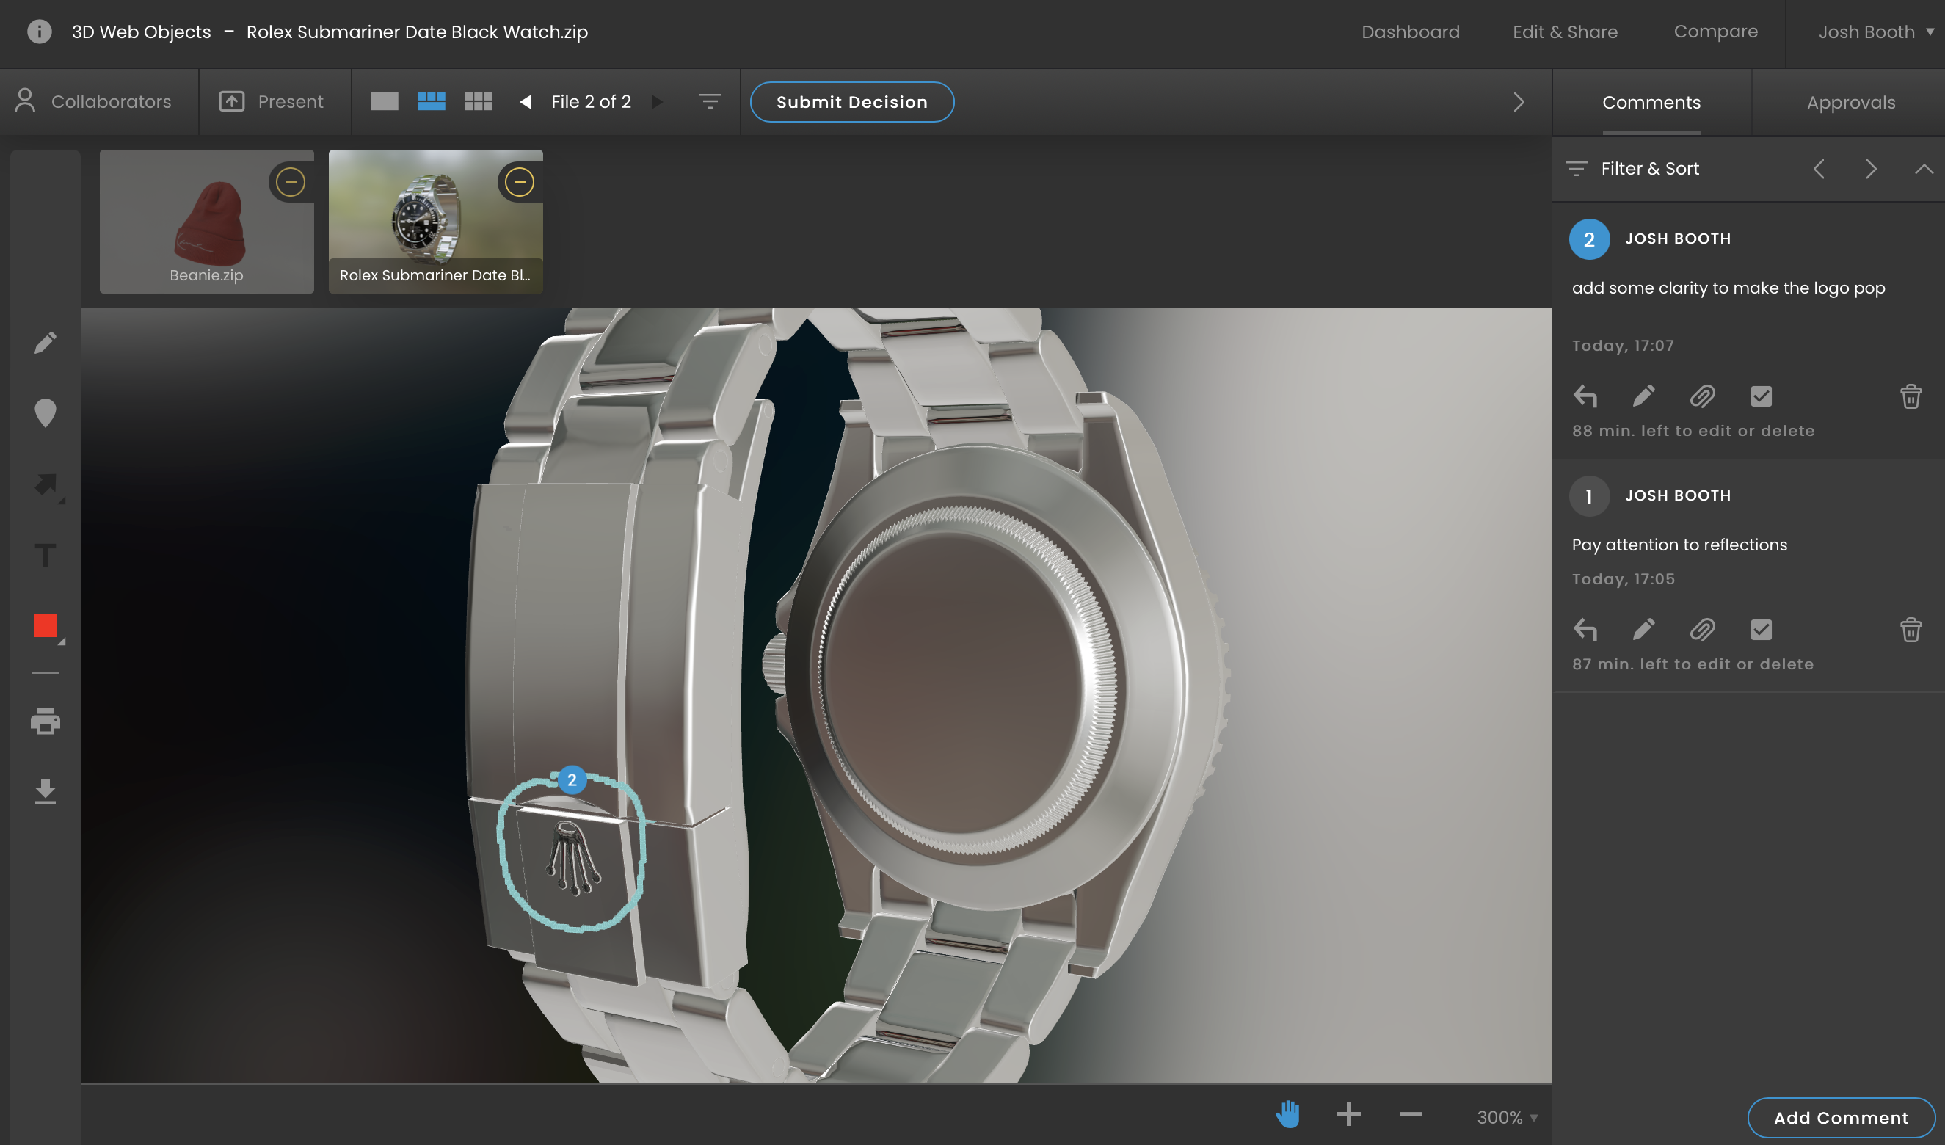Collapse the Filter & Sort panel chevron
This screenshot has width=1945, height=1145.
click(x=1923, y=168)
